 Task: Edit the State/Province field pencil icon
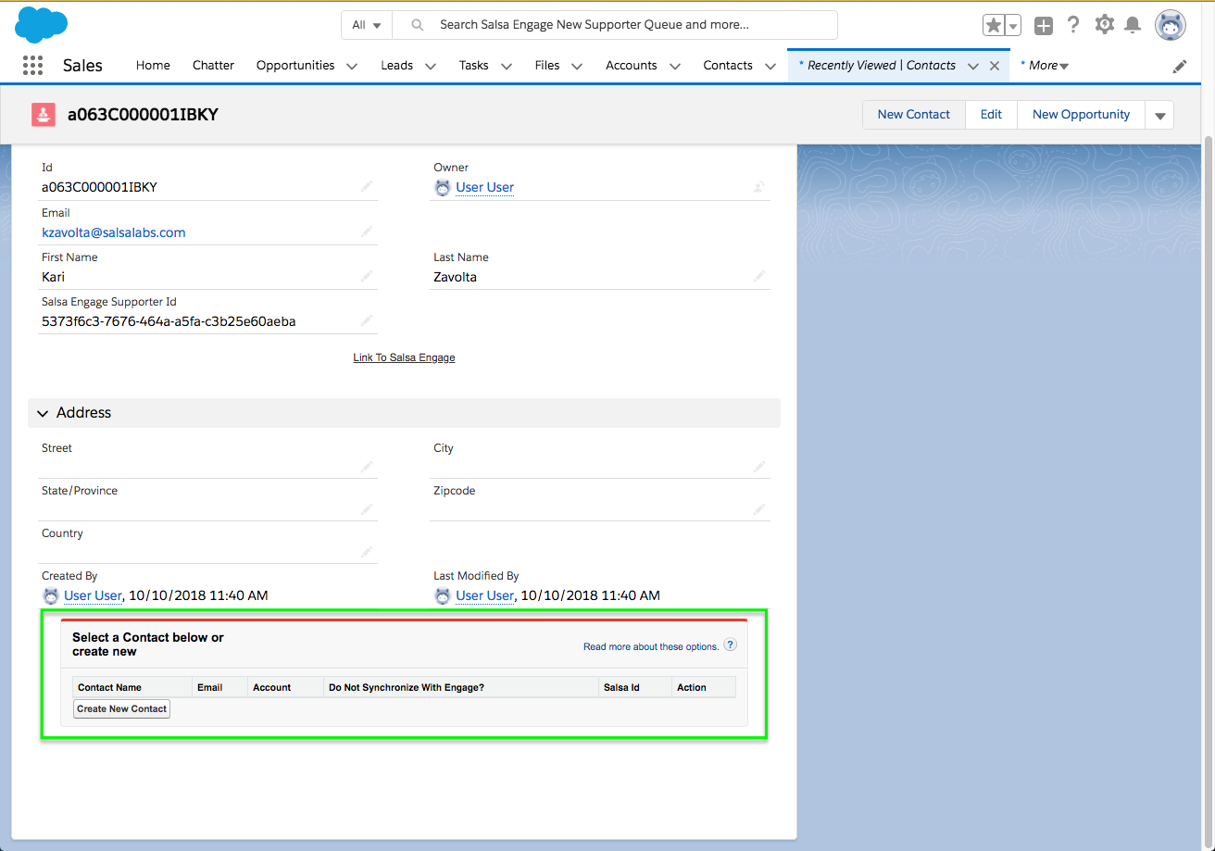(367, 509)
